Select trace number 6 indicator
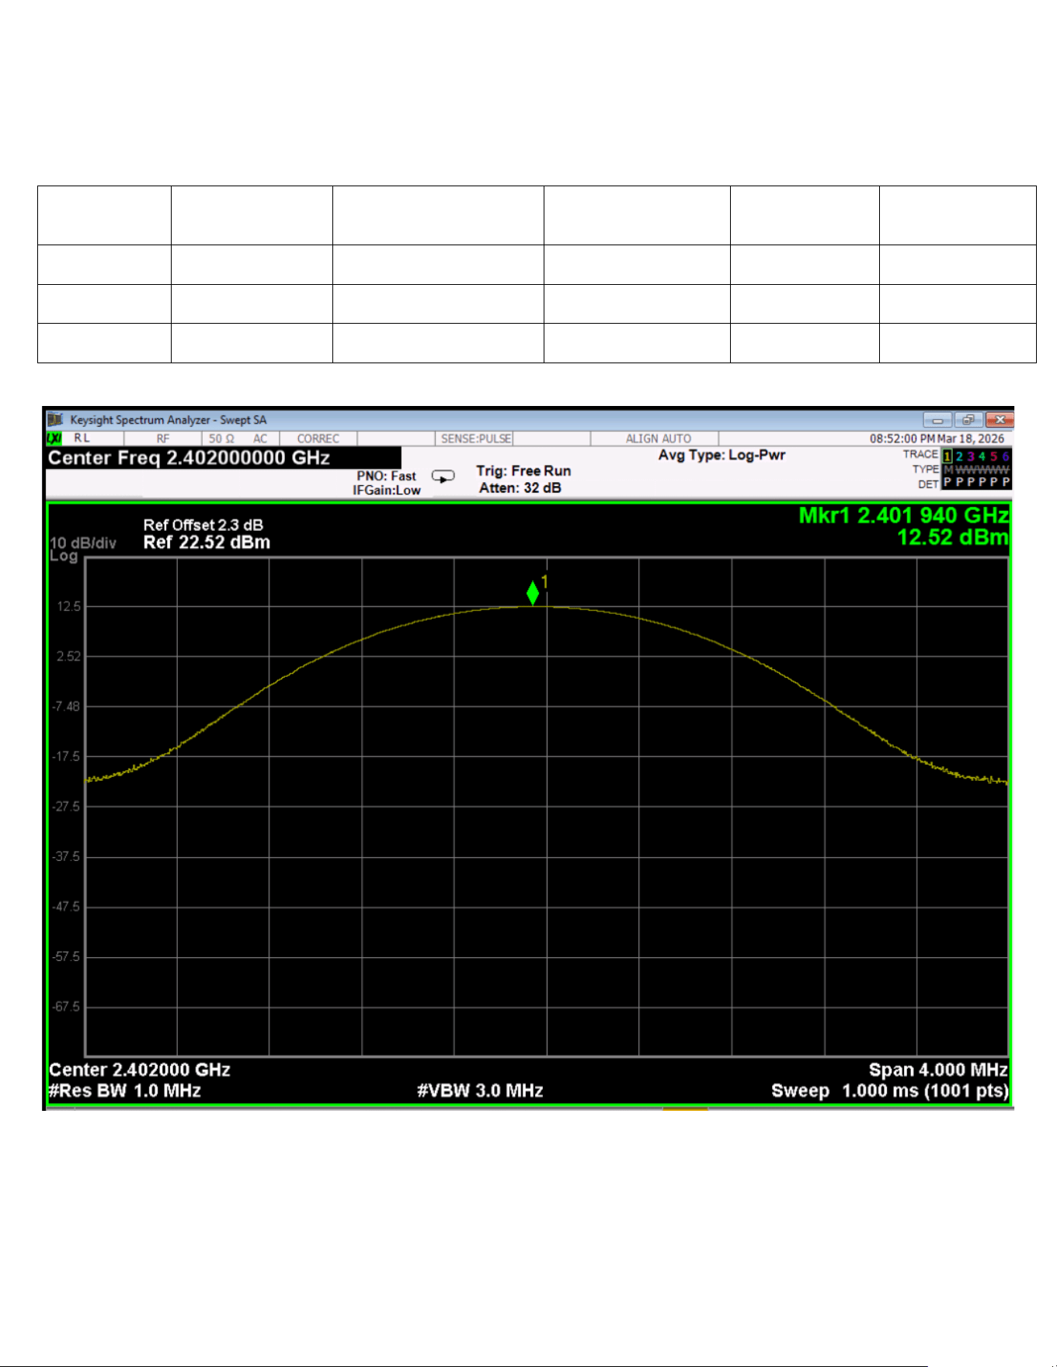The width and height of the screenshot is (1057, 1367). (1006, 456)
